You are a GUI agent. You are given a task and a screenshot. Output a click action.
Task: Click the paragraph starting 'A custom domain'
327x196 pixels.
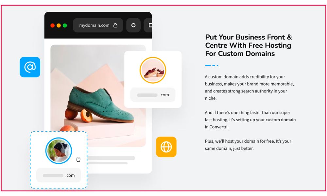pos(249,87)
